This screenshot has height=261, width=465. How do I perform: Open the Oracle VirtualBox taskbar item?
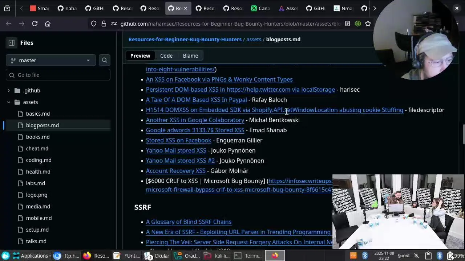[x=187, y=256]
